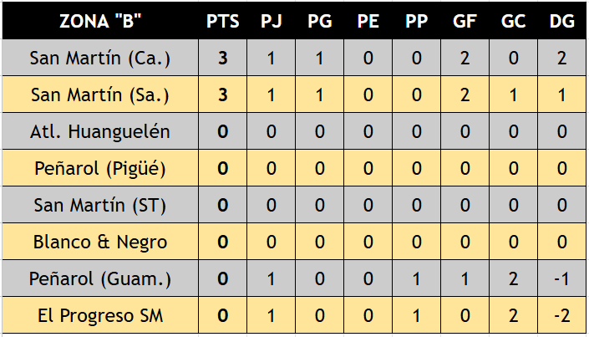Click the DG column header
The width and height of the screenshot is (589, 337).
pyautogui.click(x=561, y=22)
